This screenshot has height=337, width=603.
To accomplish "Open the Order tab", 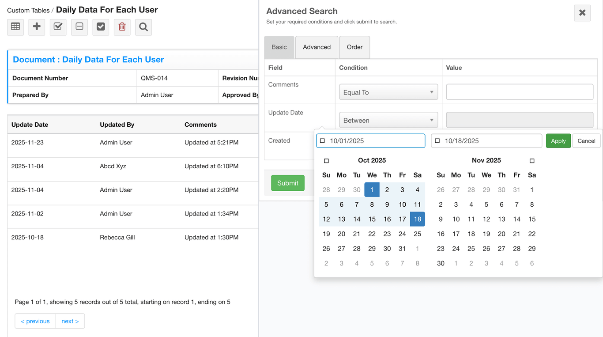I will coord(354,47).
